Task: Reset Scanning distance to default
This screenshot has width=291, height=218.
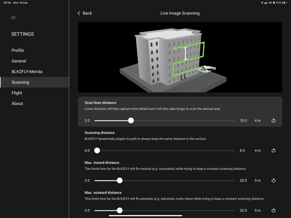Action: click(x=274, y=150)
